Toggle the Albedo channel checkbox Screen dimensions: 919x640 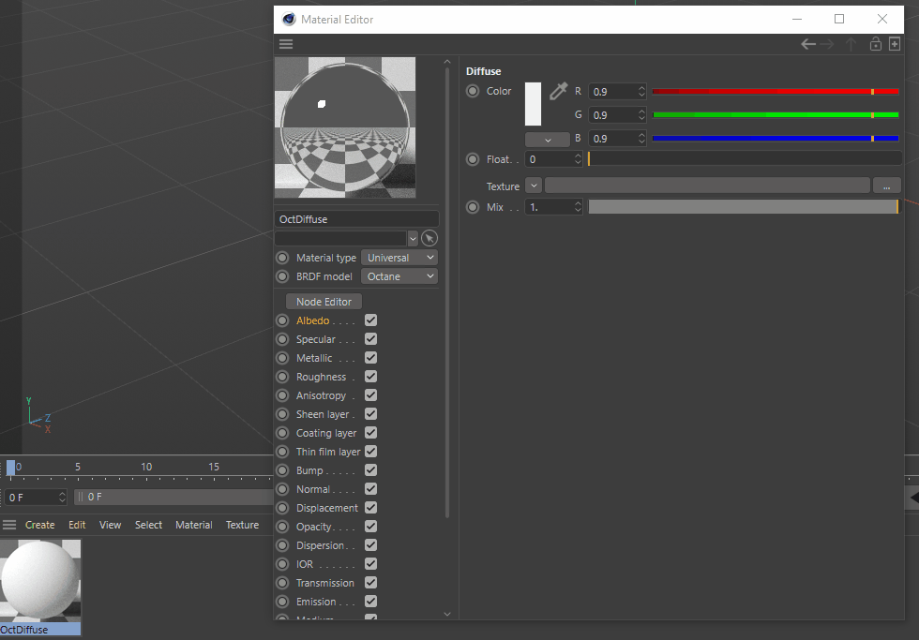click(x=370, y=320)
